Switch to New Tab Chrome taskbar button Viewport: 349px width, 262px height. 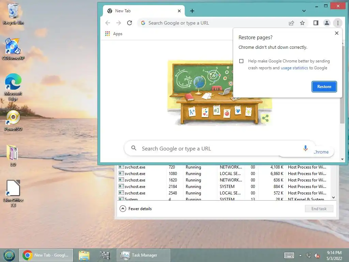[46, 255]
